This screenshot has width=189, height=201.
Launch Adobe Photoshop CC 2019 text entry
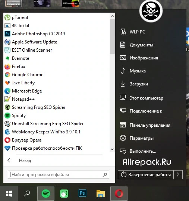click(38, 34)
